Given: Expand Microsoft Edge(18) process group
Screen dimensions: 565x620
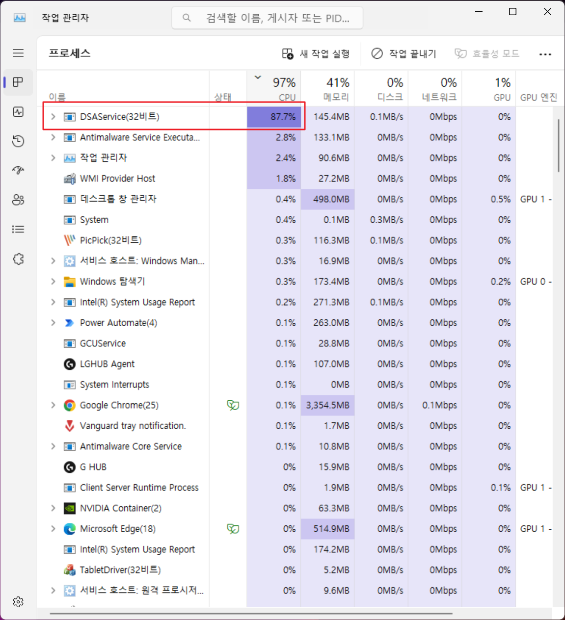Looking at the screenshot, I should 53,529.
